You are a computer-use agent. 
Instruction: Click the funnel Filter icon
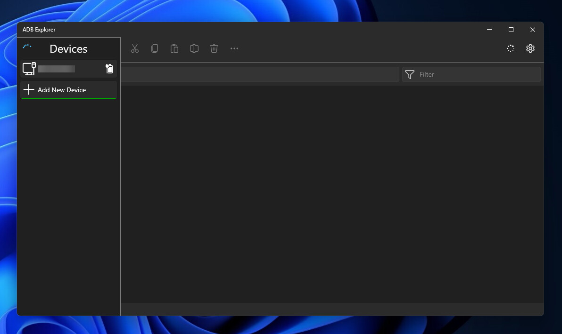pyautogui.click(x=410, y=74)
